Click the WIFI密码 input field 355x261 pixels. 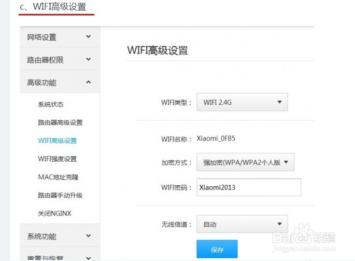pos(249,187)
